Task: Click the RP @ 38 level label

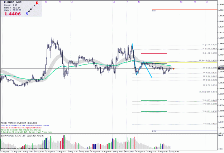Action: [210, 72]
